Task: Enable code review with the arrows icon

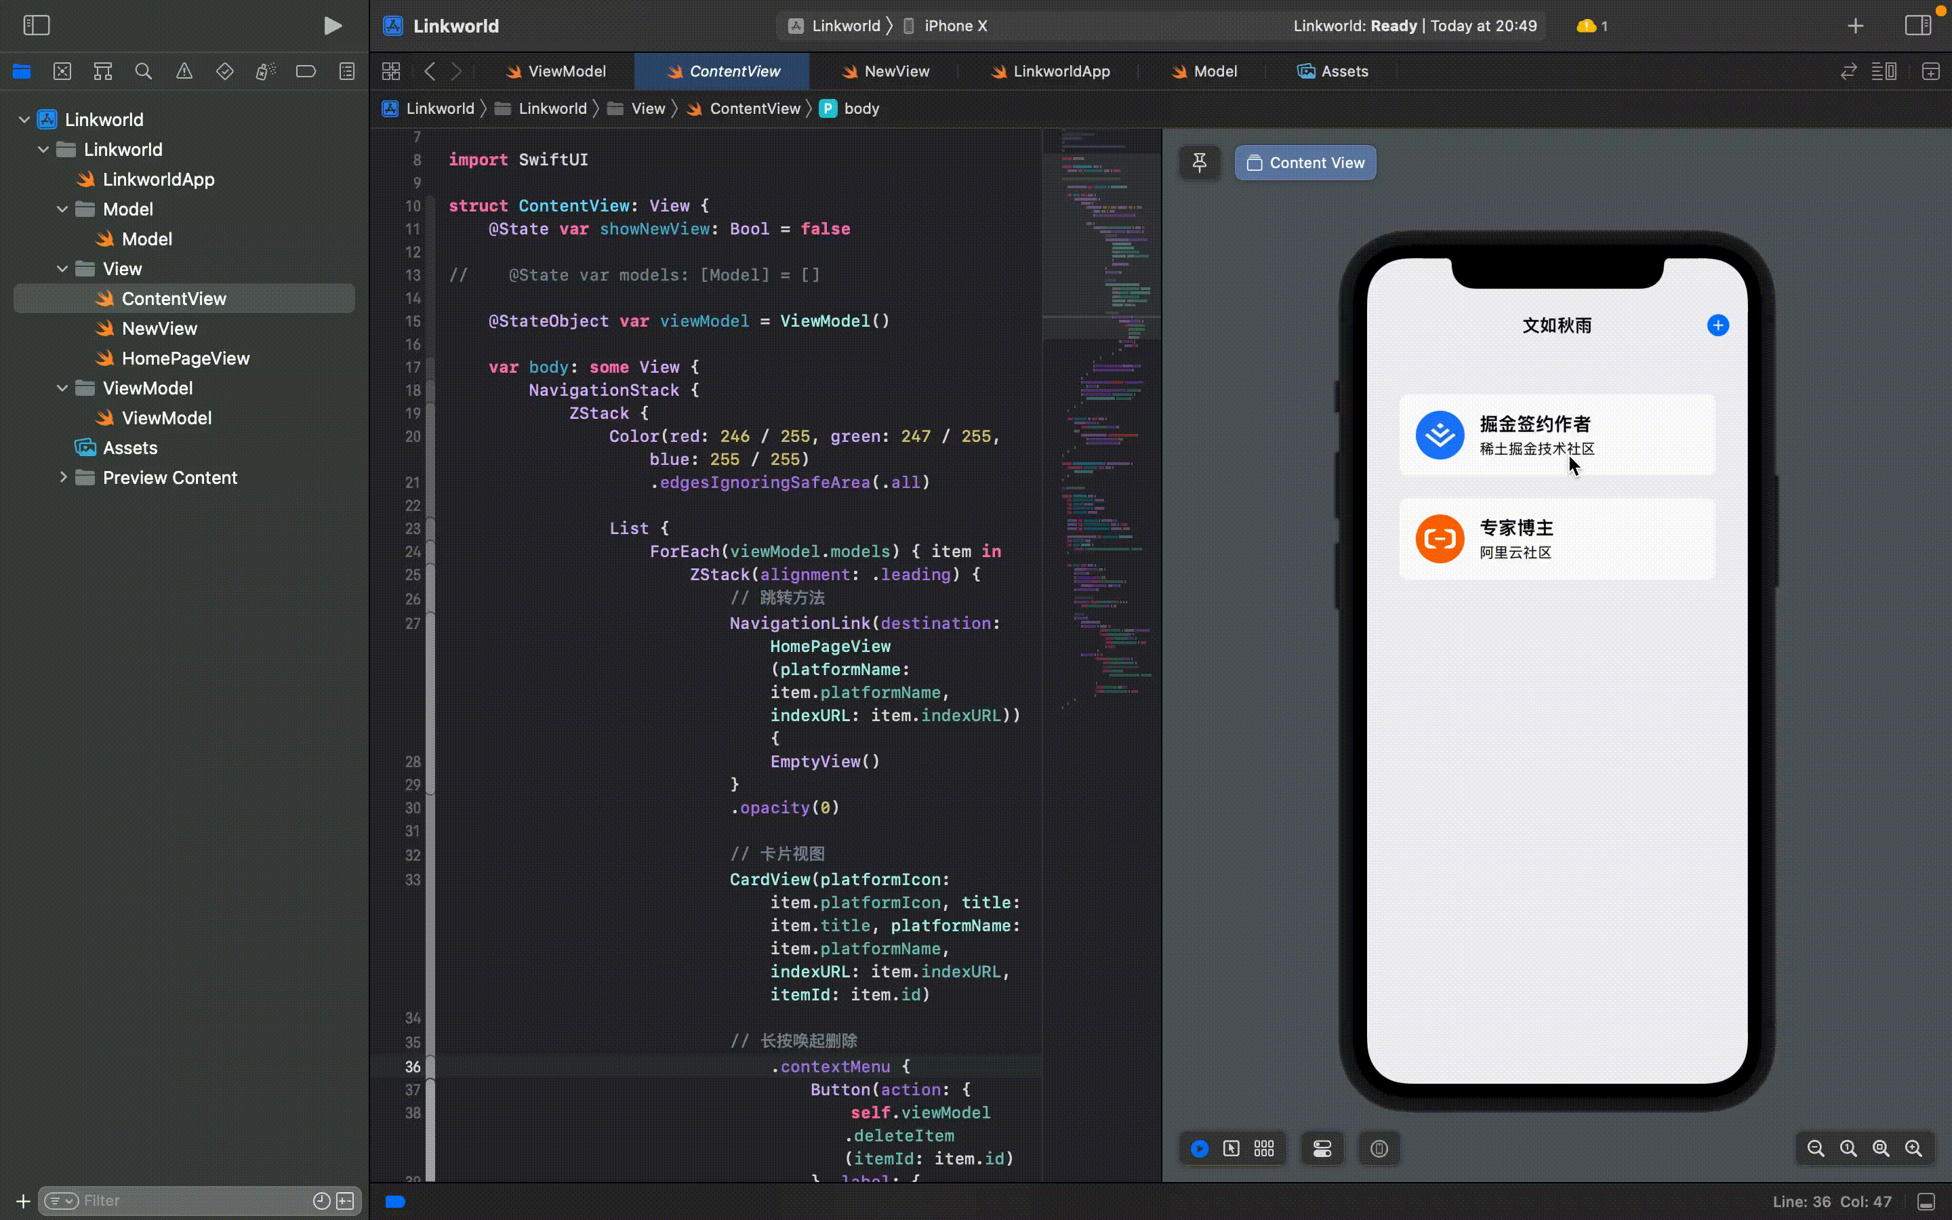Action: tap(1849, 72)
